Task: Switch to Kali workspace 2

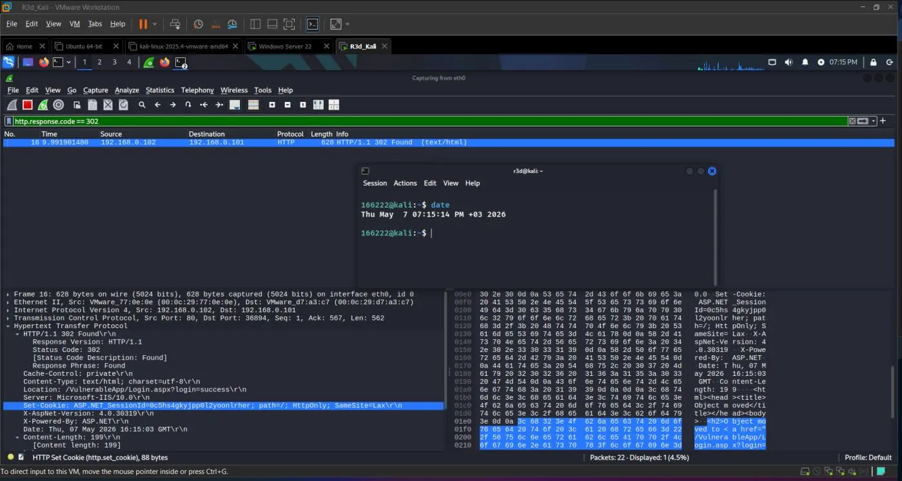Action: (99, 62)
